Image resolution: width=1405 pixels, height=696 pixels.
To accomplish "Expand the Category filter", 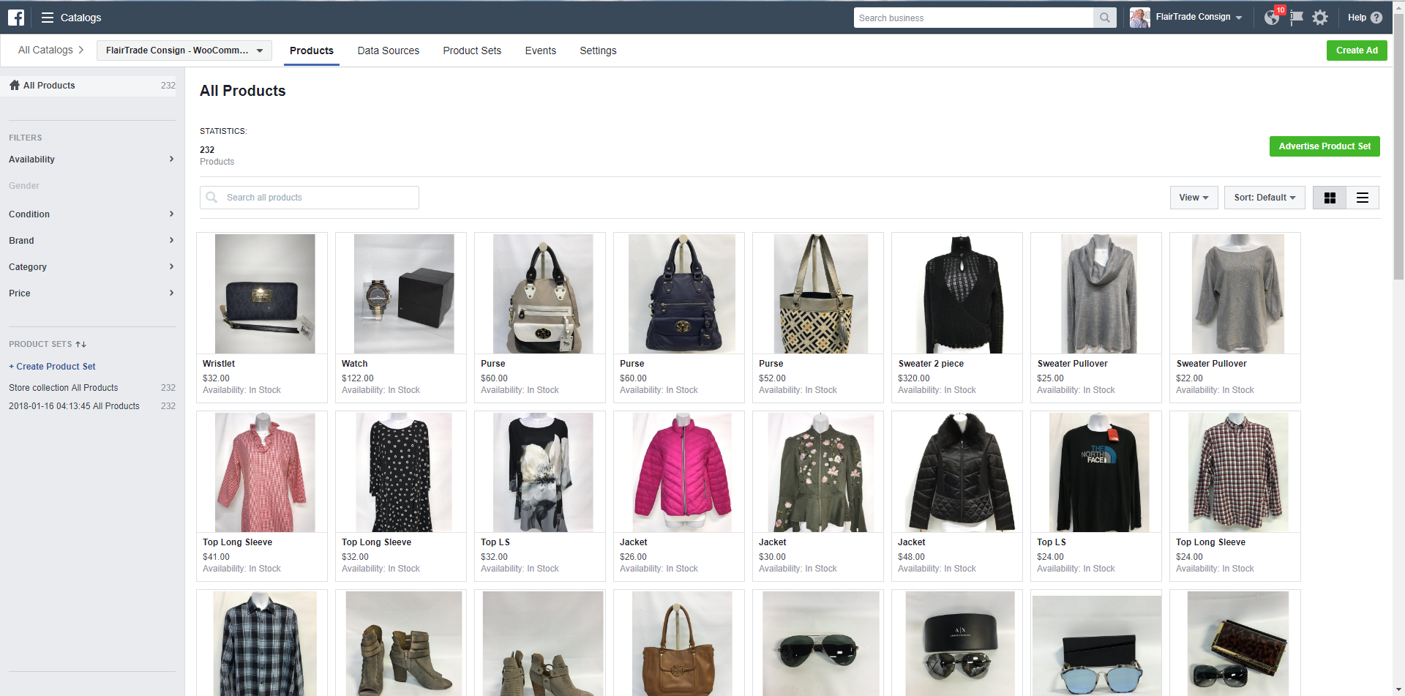I will (x=92, y=267).
